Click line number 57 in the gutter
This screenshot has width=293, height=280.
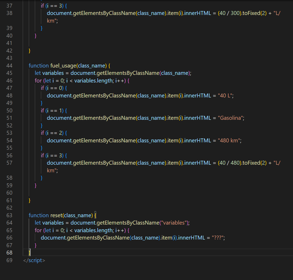coord(9,163)
